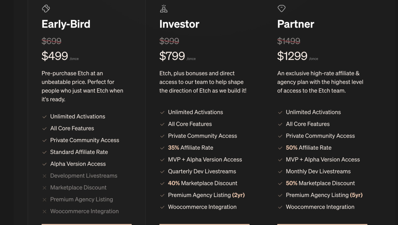Select the Early-Bird plan heading

[66, 24]
